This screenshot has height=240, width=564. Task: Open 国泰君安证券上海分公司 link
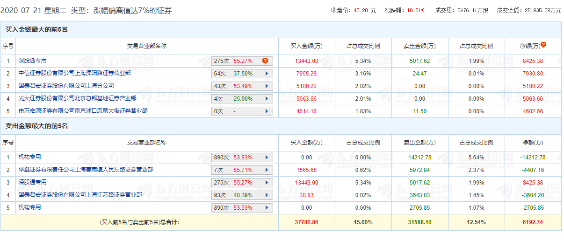click(66, 86)
